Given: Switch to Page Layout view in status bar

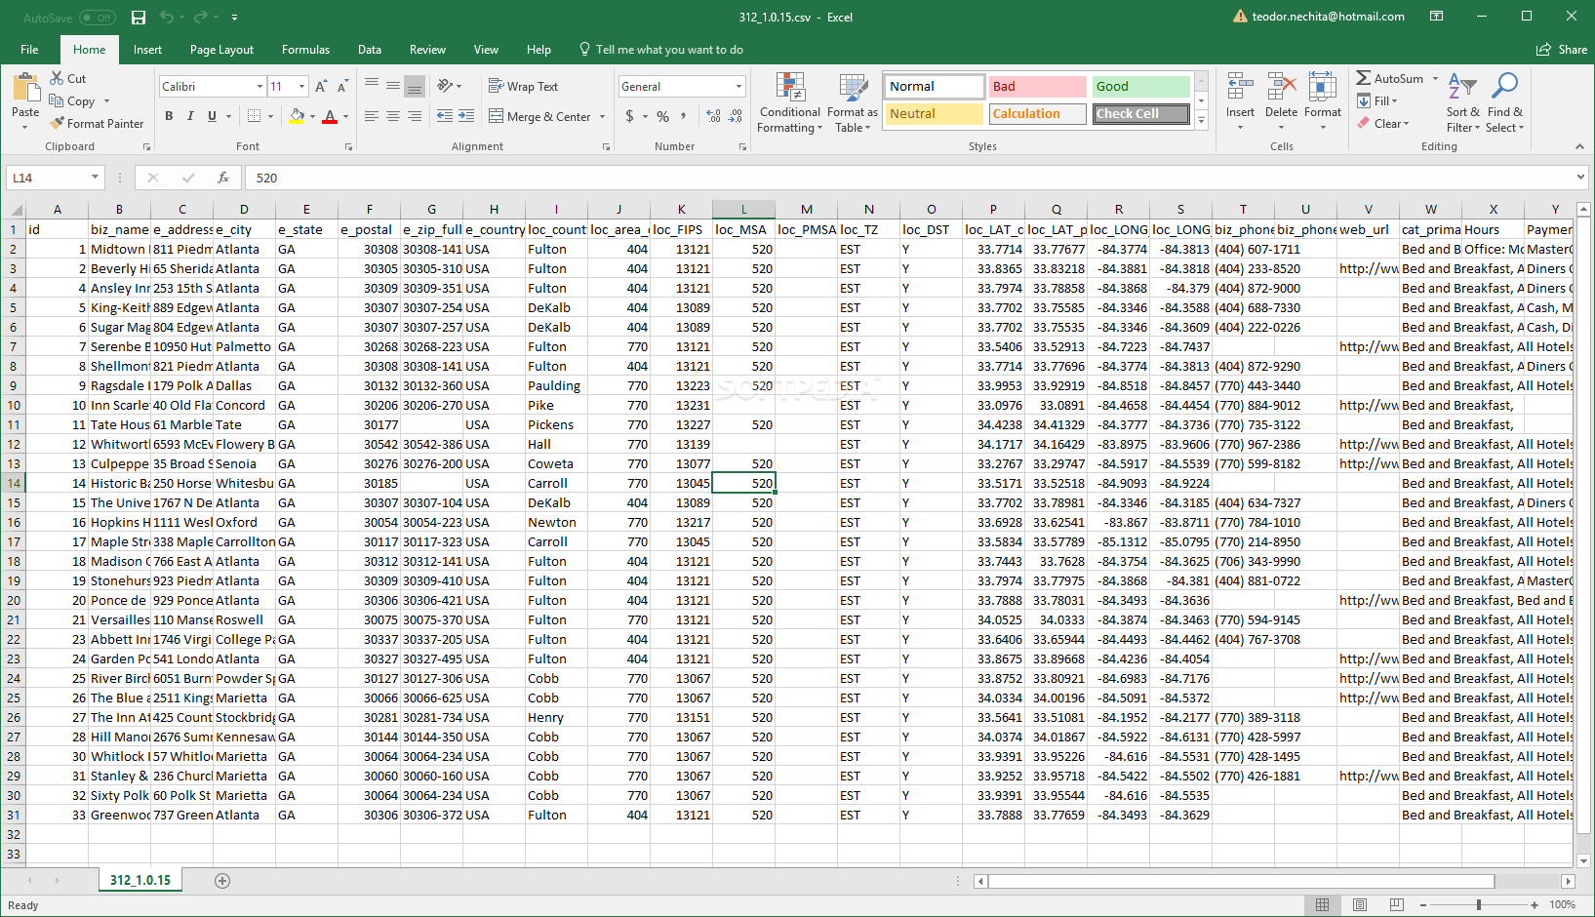Looking at the screenshot, I should 1359,904.
